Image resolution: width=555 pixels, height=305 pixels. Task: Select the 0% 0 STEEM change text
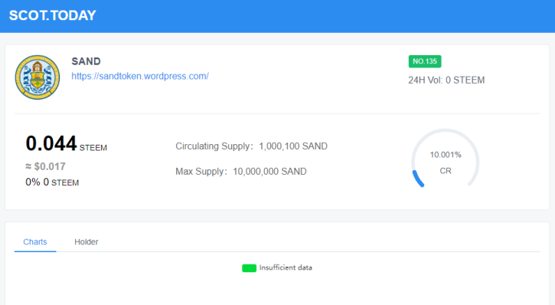[52, 182]
